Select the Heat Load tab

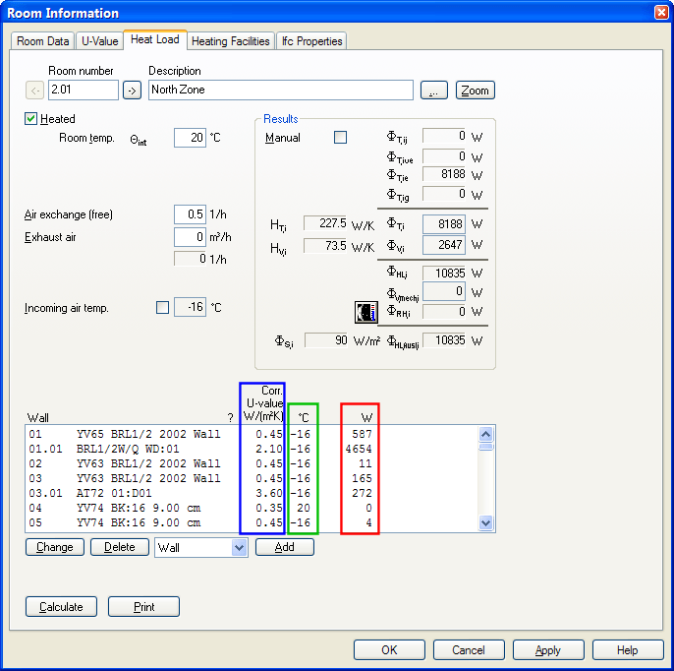point(155,39)
